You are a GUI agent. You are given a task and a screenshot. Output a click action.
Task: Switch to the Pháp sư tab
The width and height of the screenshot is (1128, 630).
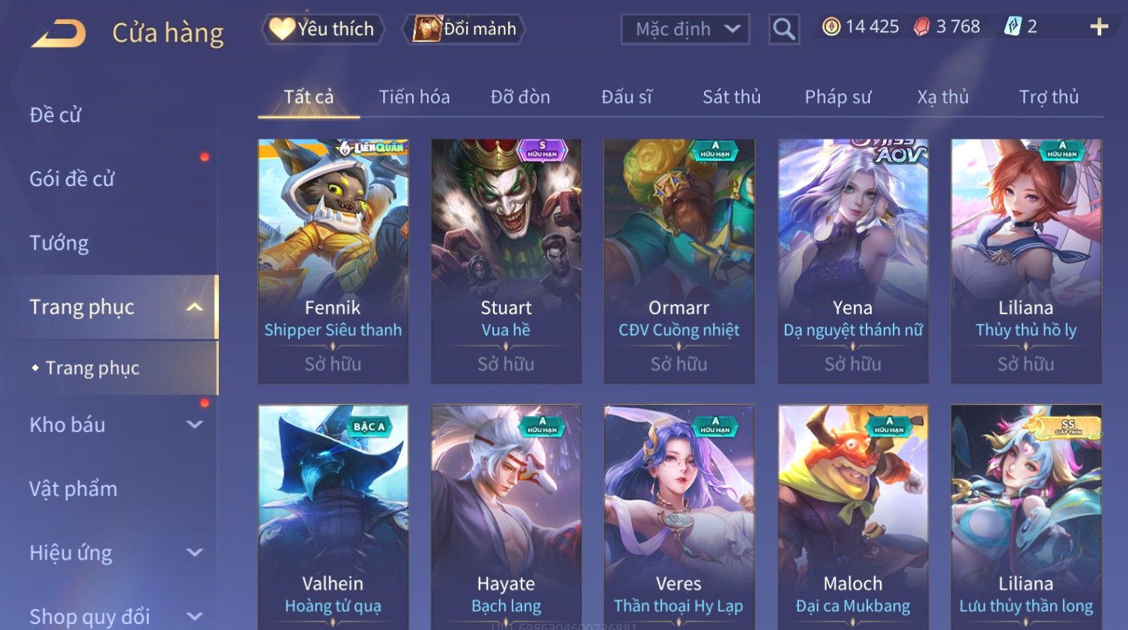pyautogui.click(x=838, y=97)
